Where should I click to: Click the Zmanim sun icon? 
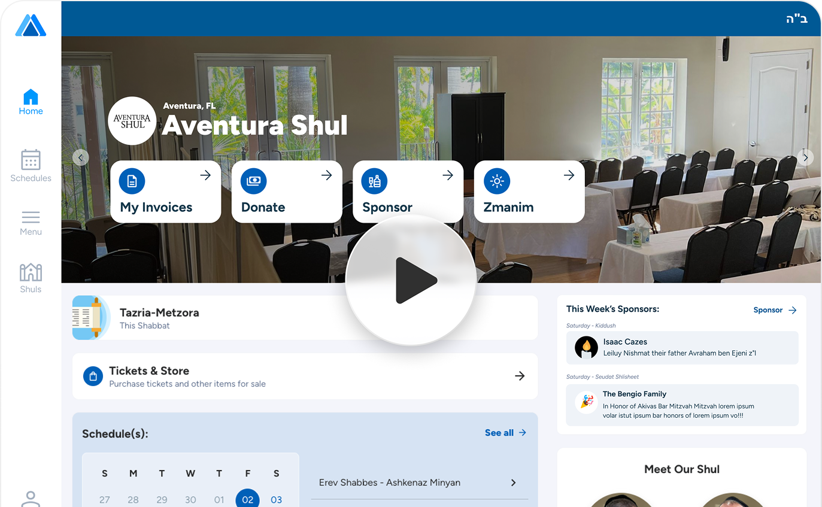[497, 181]
